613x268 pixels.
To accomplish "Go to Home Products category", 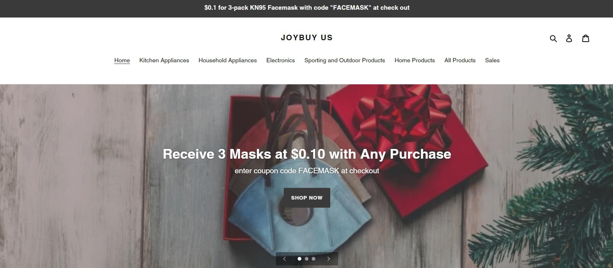I will coord(415,60).
